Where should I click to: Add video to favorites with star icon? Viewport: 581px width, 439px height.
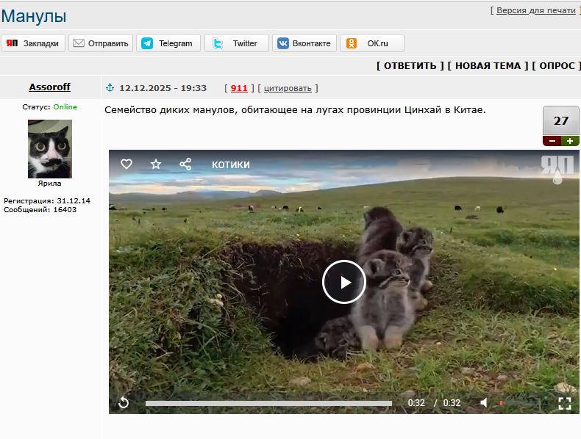click(x=156, y=164)
